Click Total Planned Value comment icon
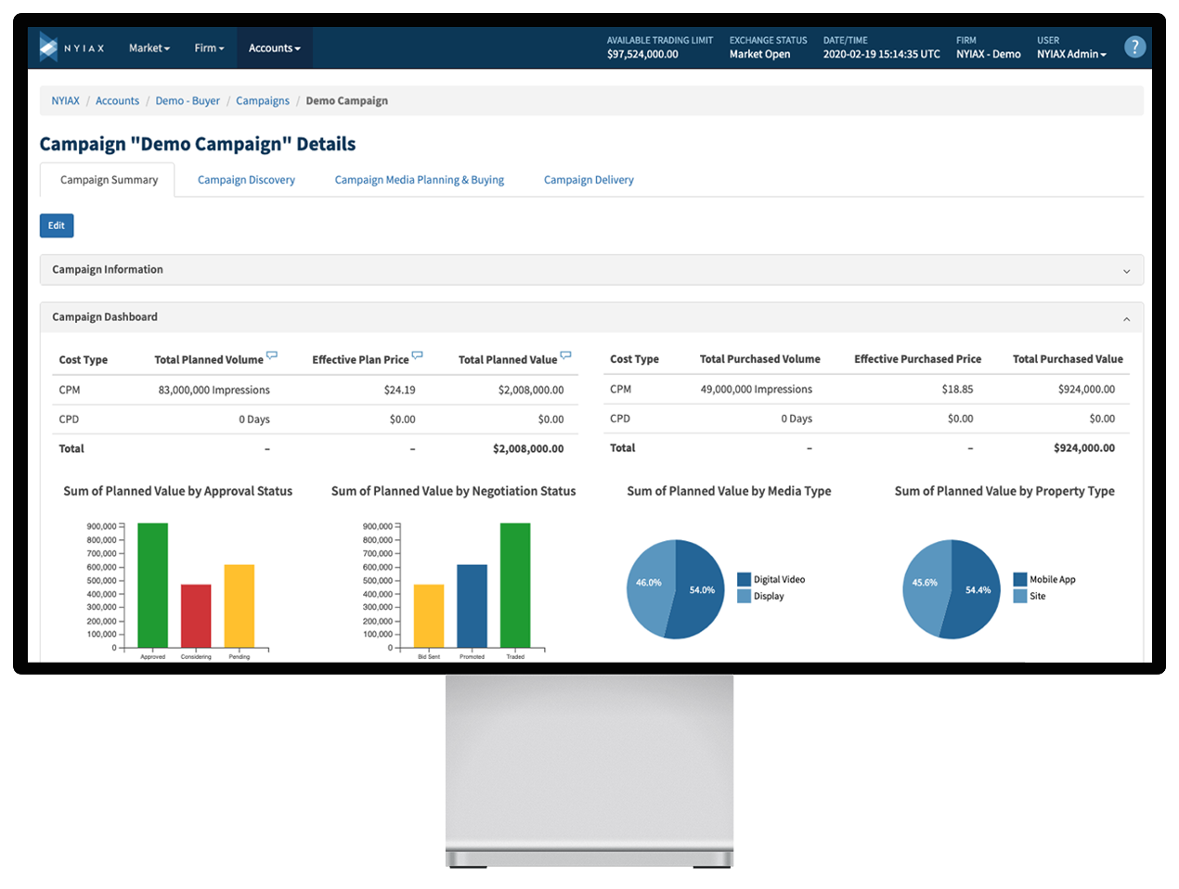 566,354
